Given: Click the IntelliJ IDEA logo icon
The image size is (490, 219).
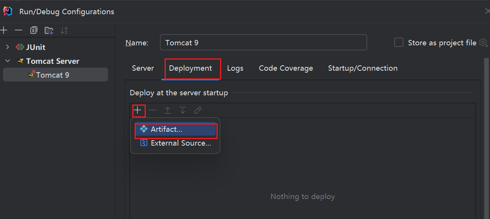Looking at the screenshot, I should 8,11.
